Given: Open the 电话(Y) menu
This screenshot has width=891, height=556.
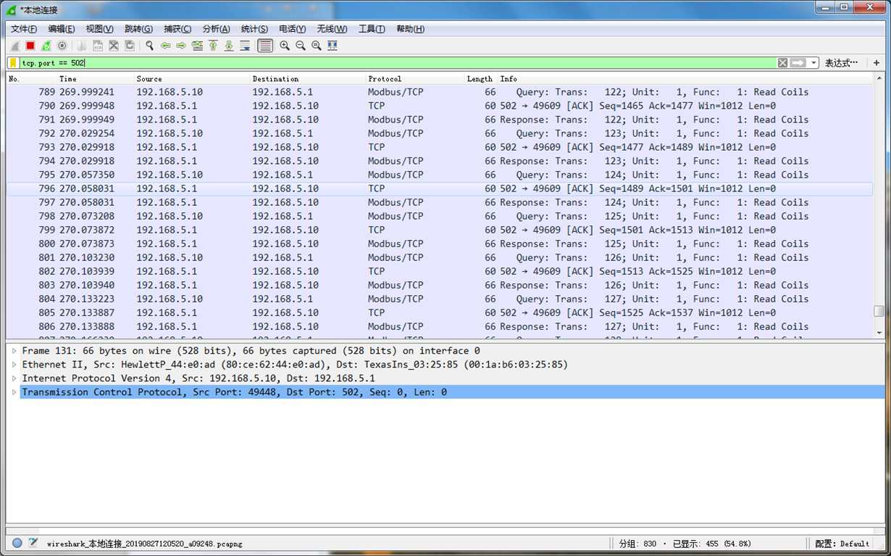Looking at the screenshot, I should coord(292,29).
